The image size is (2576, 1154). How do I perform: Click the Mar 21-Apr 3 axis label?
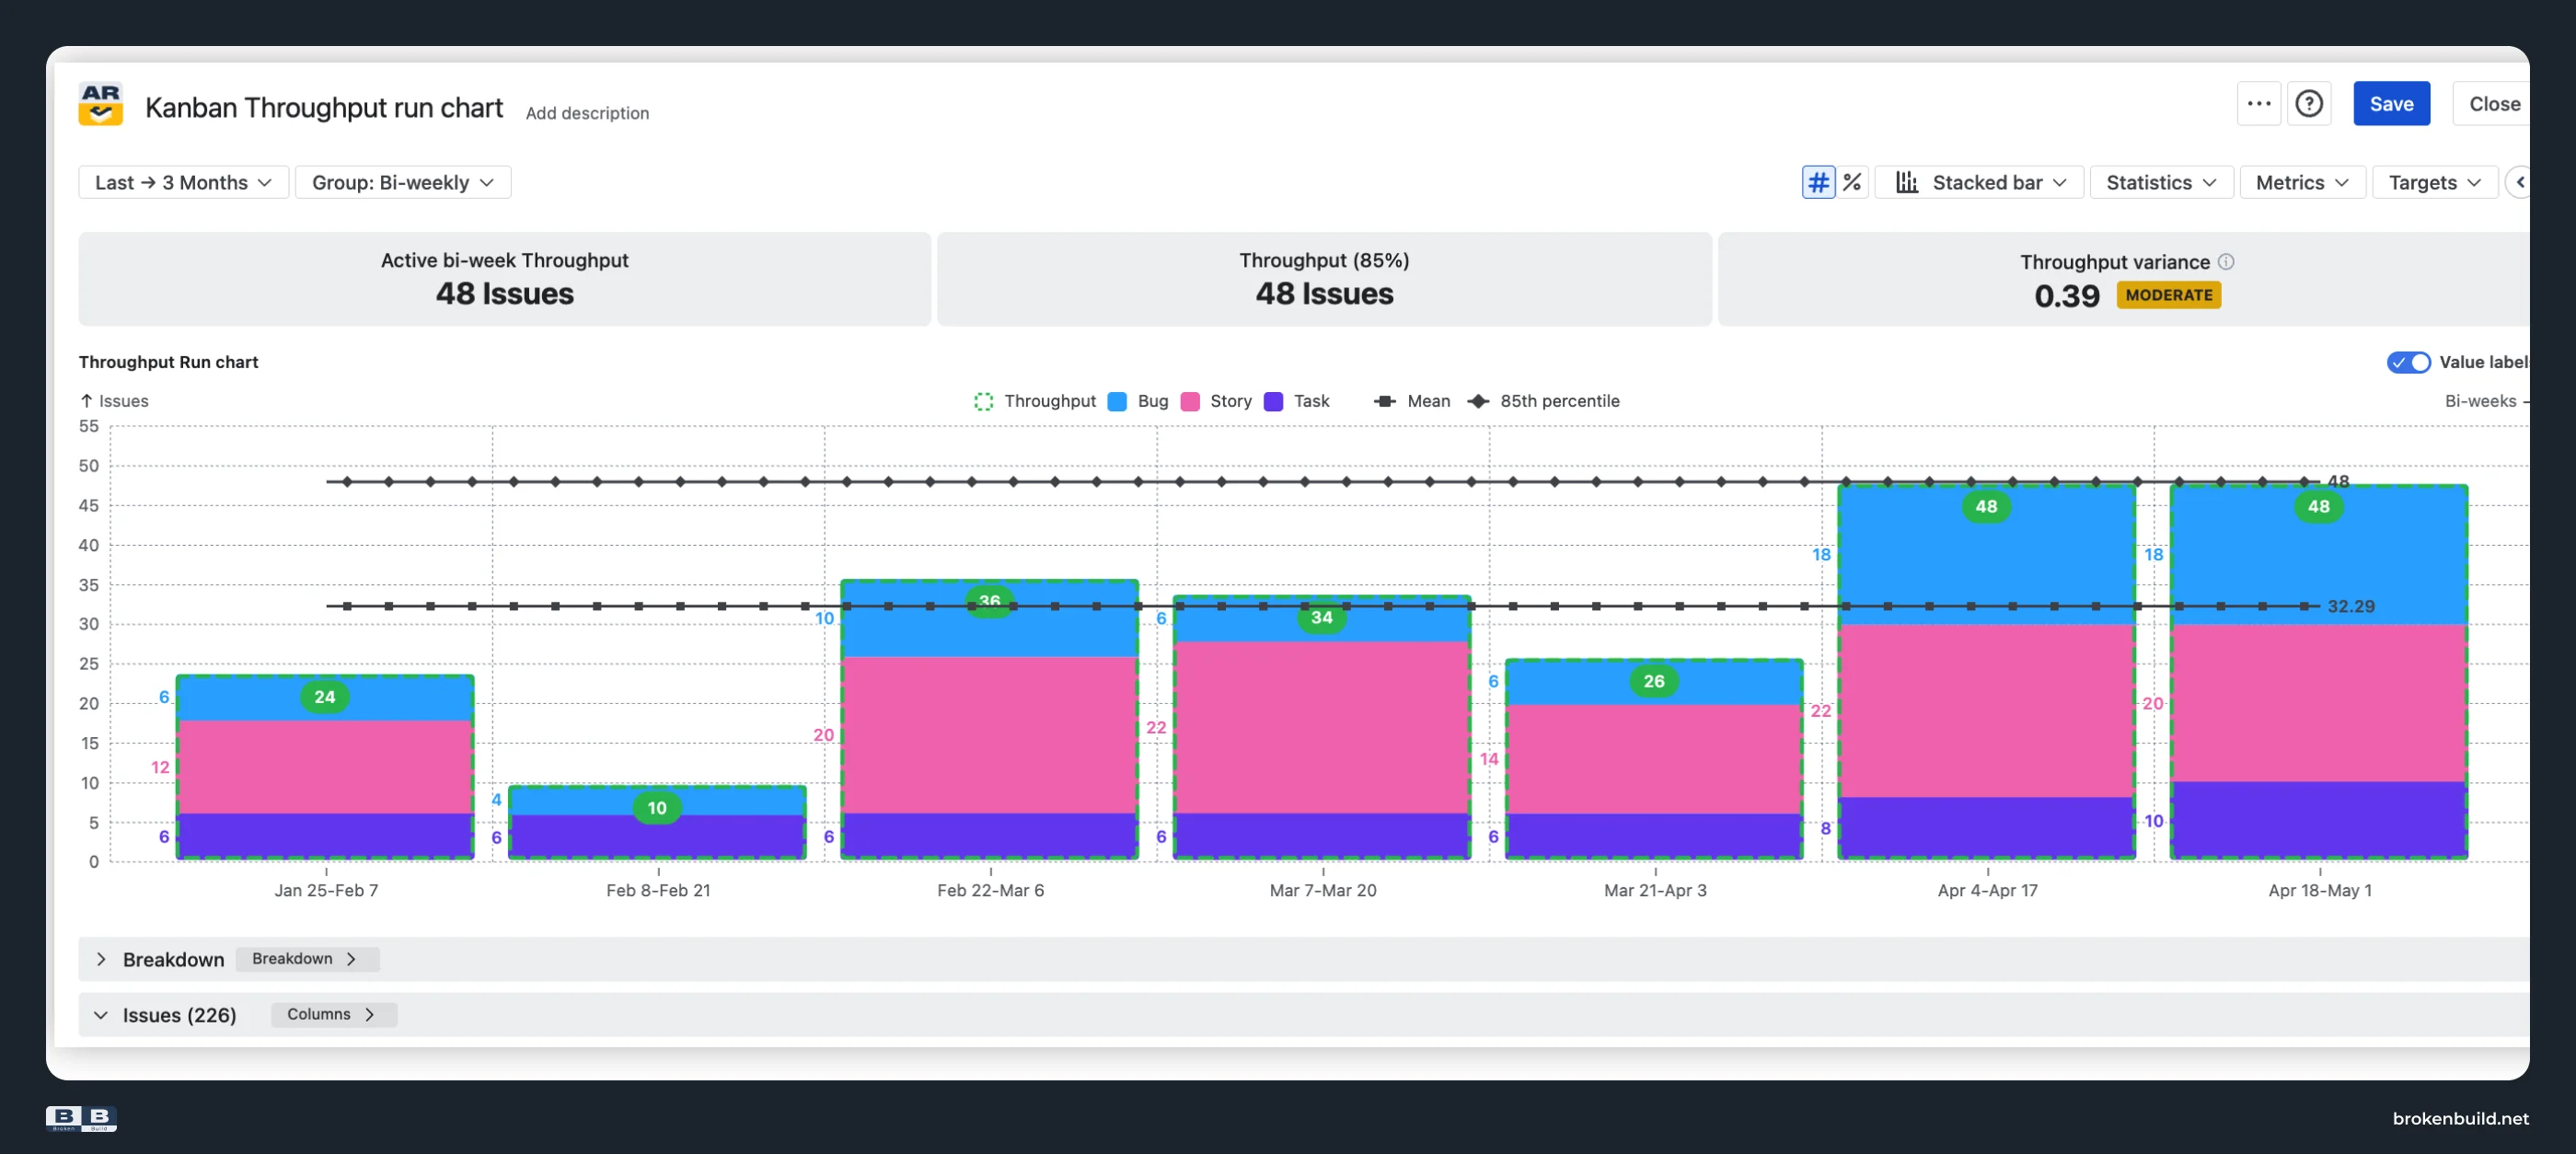click(x=1655, y=890)
